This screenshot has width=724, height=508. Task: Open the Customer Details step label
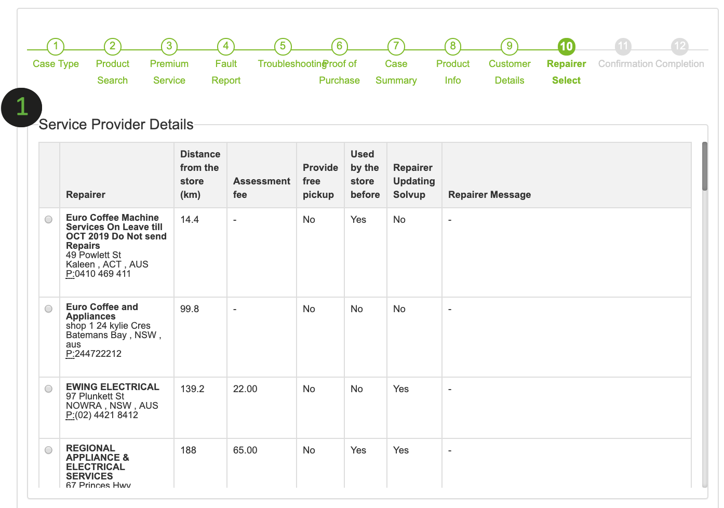click(510, 72)
